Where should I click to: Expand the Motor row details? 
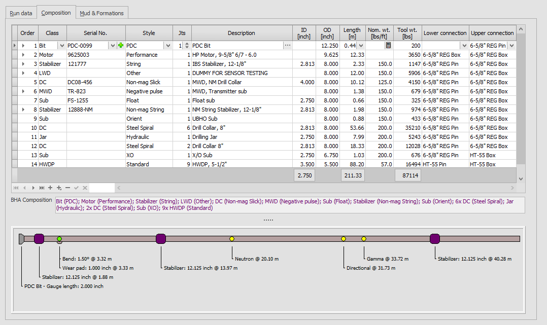click(x=23, y=55)
